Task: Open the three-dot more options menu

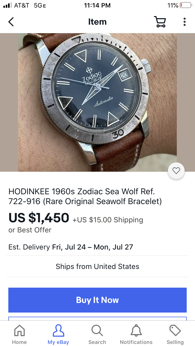Action: point(184,22)
